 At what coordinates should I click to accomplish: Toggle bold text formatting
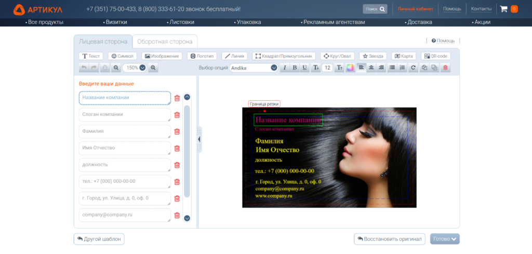(x=295, y=68)
